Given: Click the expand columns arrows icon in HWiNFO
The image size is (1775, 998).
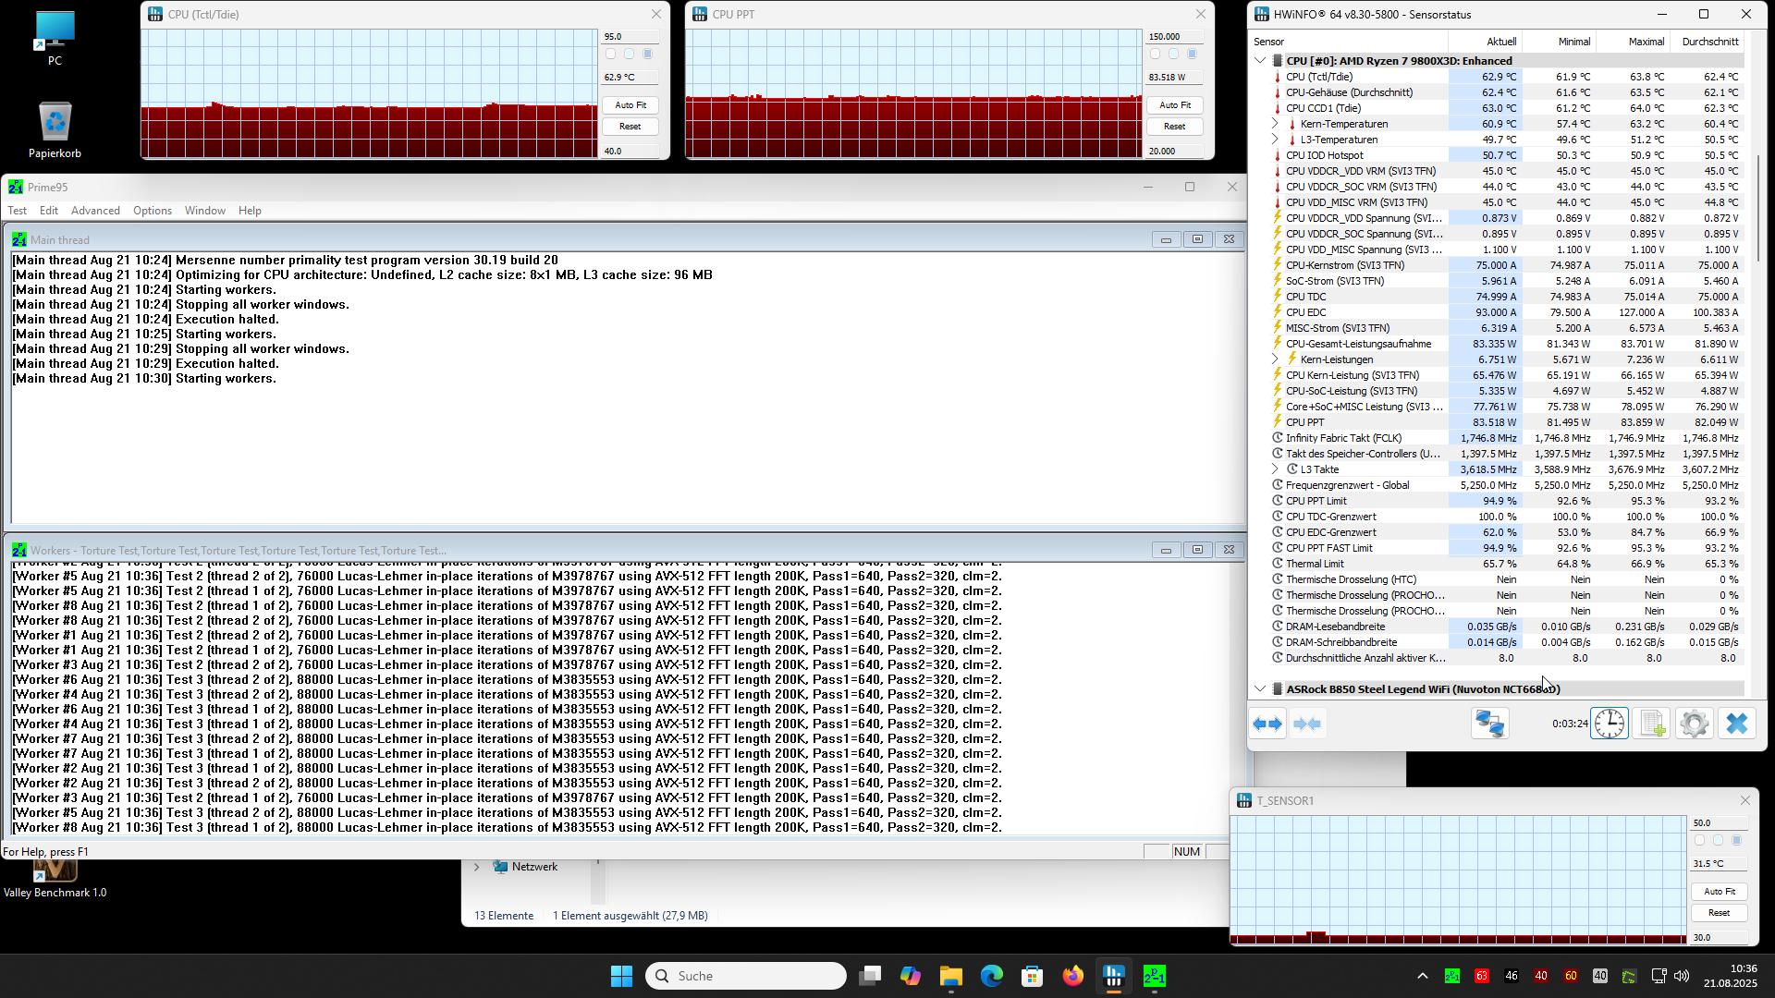Looking at the screenshot, I should (x=1267, y=724).
